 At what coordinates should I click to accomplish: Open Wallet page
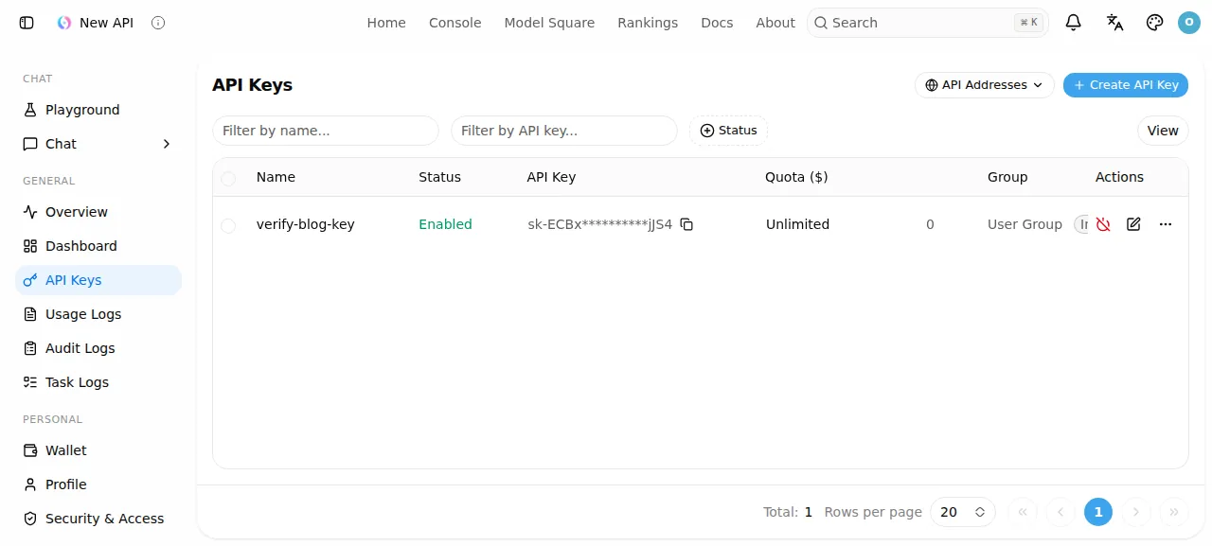coord(98,450)
